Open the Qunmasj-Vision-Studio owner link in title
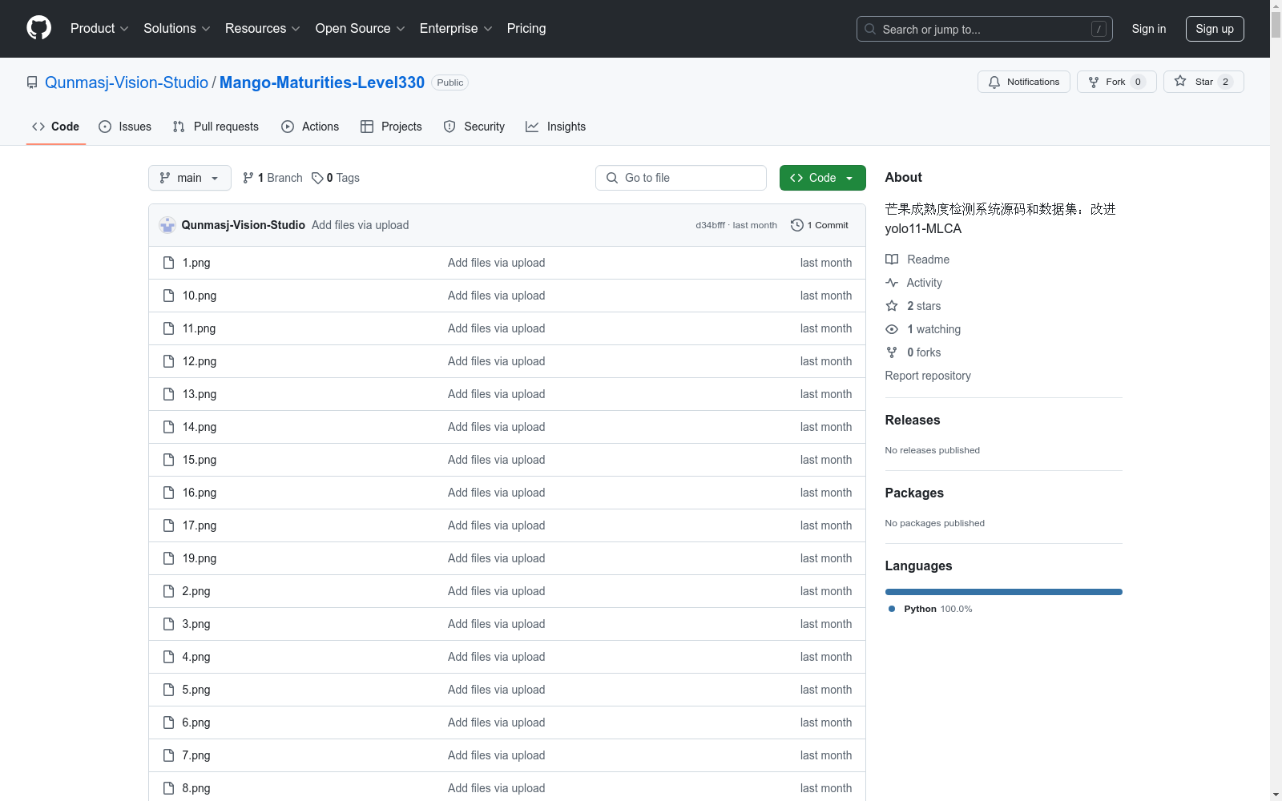This screenshot has height=801, width=1282. [x=127, y=83]
